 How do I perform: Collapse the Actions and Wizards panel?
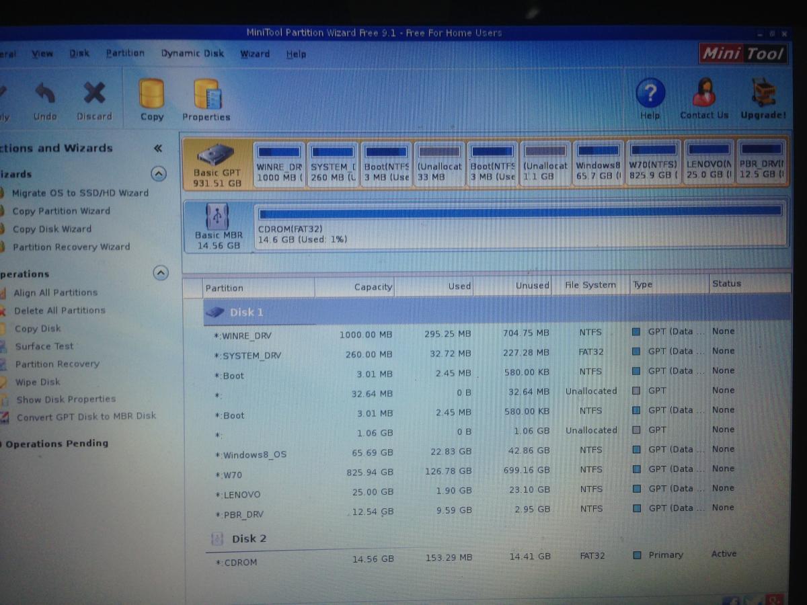tap(158, 149)
